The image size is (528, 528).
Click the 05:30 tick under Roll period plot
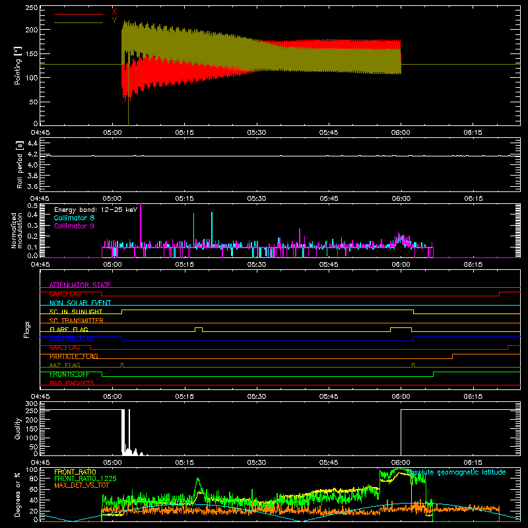[x=257, y=199]
